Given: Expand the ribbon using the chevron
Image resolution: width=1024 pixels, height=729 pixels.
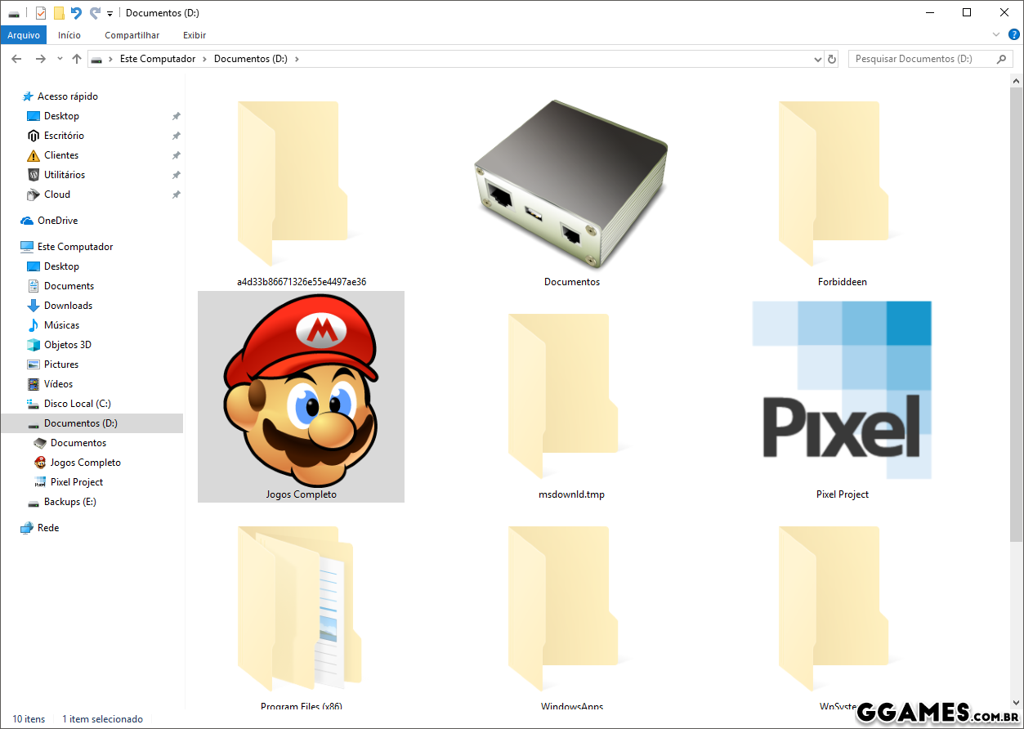Looking at the screenshot, I should (x=995, y=34).
